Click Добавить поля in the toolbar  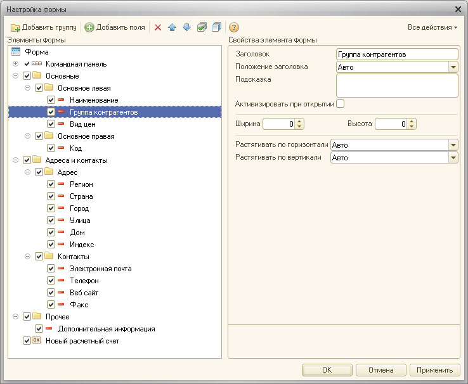coord(115,27)
